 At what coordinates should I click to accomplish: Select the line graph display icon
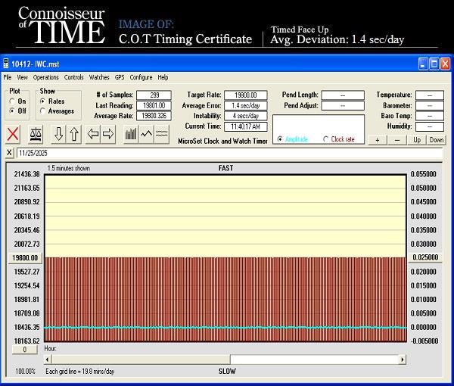pos(146,135)
